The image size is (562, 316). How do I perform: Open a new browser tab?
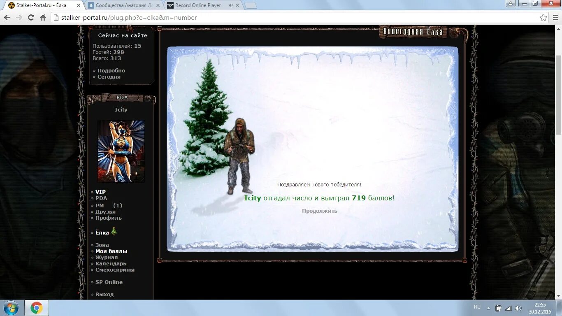tap(251, 5)
